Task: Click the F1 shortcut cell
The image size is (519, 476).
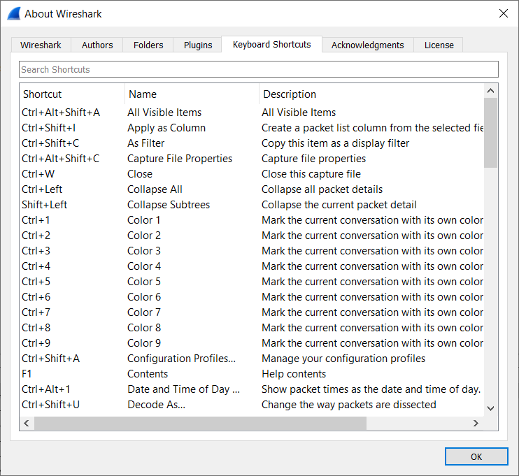Action: (x=27, y=374)
